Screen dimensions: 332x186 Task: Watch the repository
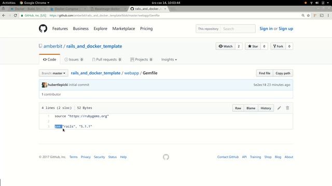[x=226, y=46]
